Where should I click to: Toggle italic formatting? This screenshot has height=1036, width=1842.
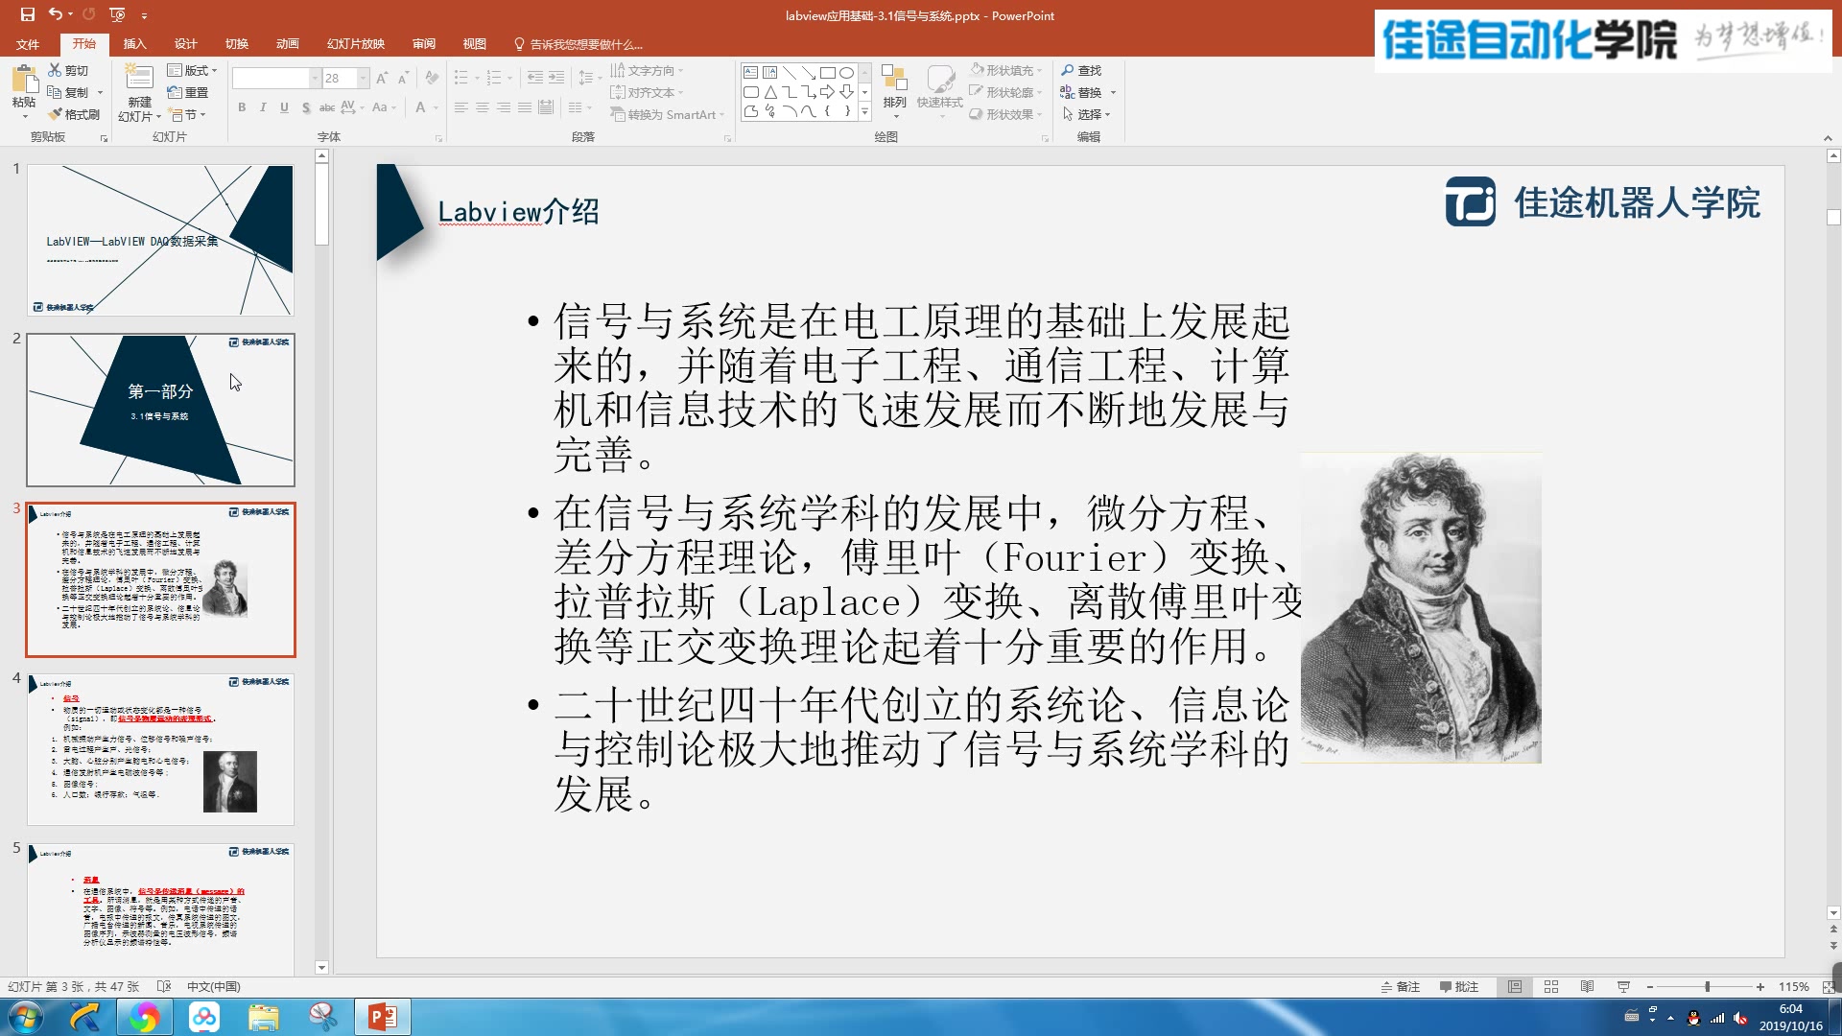263,108
